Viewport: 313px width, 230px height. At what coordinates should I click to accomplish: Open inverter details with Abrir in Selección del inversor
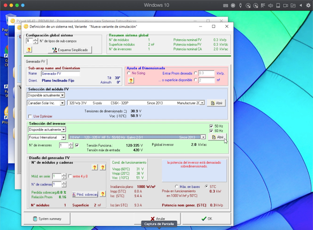click(218, 137)
